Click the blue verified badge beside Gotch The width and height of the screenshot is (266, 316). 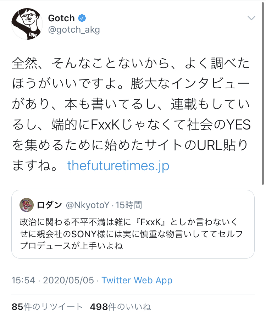[x=82, y=18]
